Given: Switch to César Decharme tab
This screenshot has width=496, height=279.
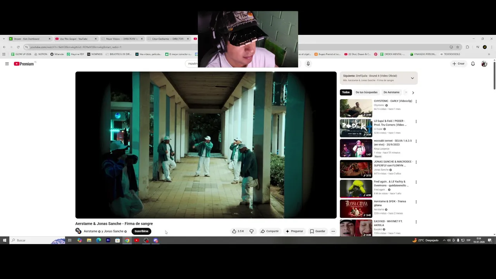Looking at the screenshot, I should point(168,39).
